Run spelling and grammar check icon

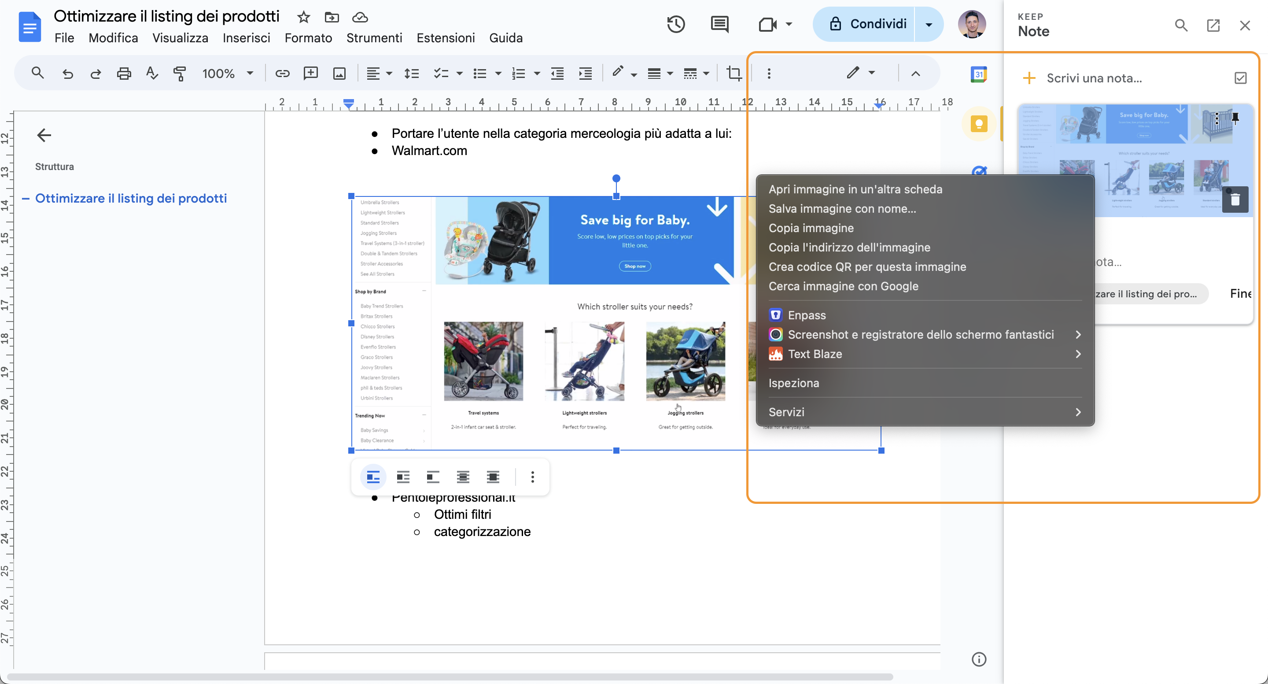[152, 74]
